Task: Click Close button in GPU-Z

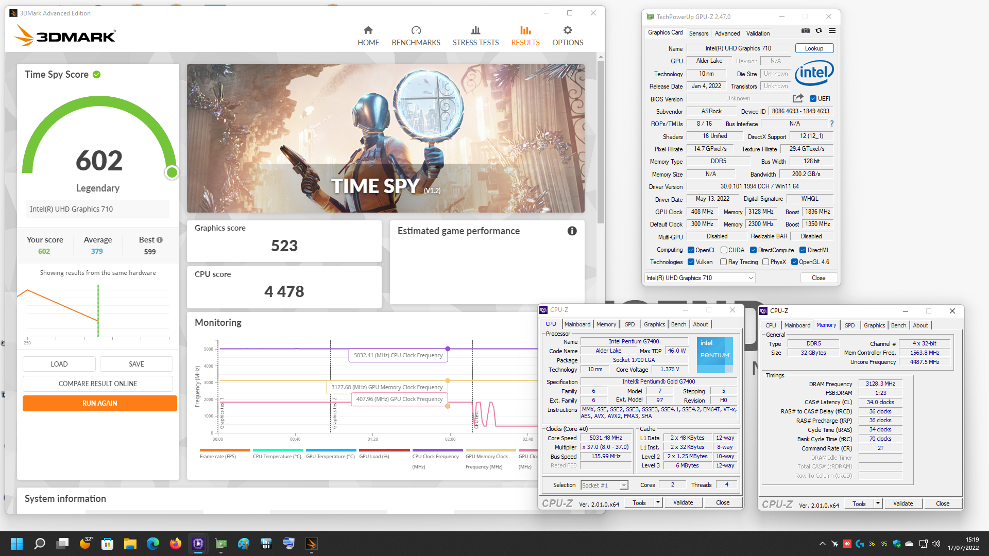Action: click(819, 278)
